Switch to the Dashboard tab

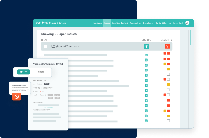[97, 23]
